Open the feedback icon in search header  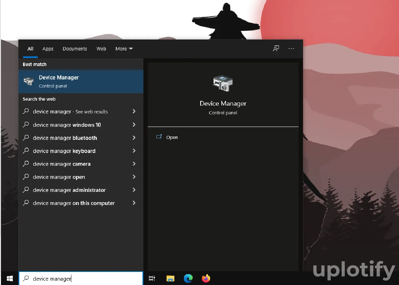[276, 49]
